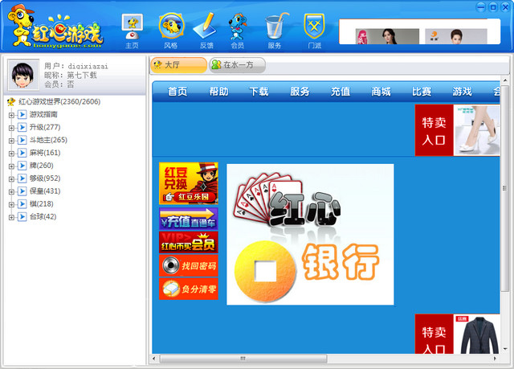
Task: Click the arrow icon beside 升级(277)
Action: click(x=22, y=127)
